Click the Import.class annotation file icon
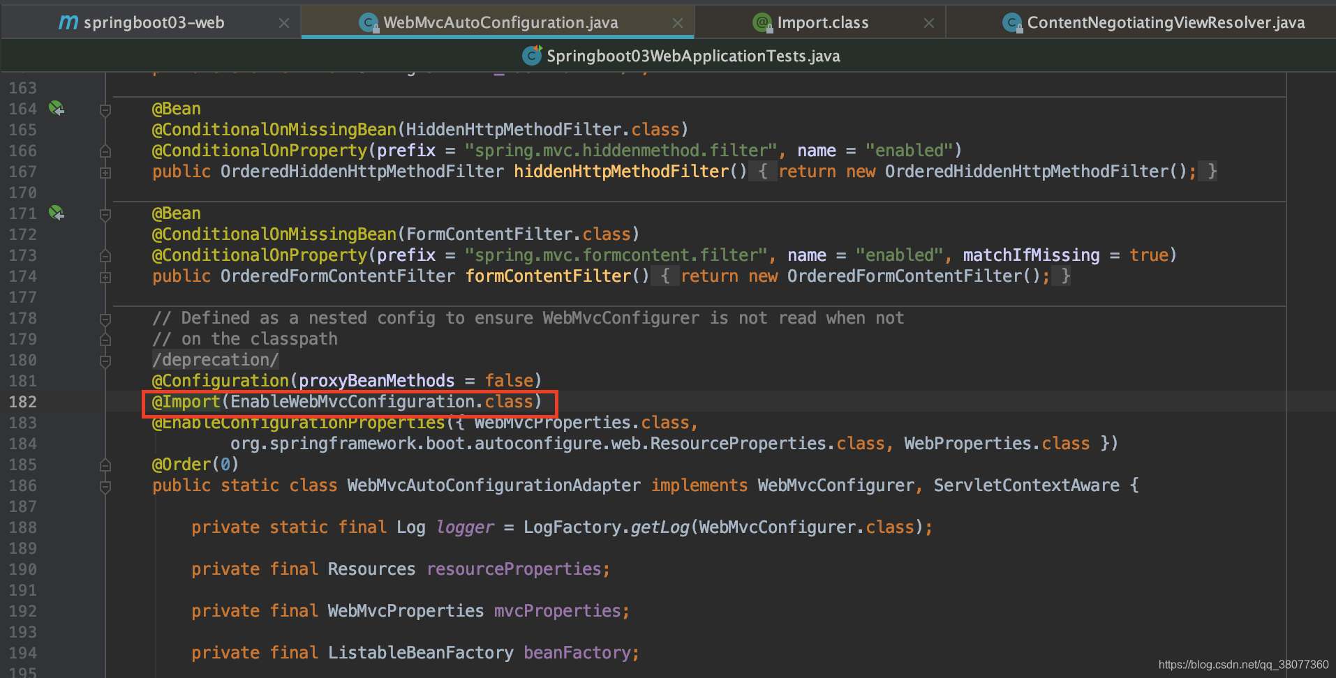This screenshot has width=1336, height=678. click(x=763, y=23)
